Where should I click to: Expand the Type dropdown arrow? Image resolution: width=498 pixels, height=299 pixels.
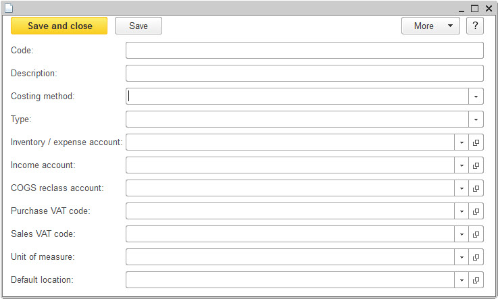click(476, 119)
